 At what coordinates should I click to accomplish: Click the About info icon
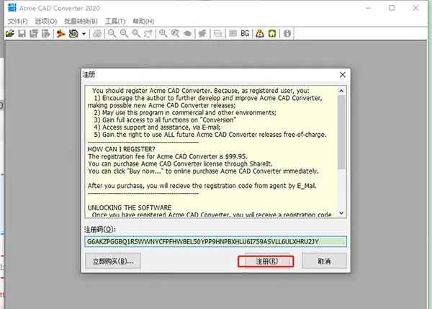(287, 34)
